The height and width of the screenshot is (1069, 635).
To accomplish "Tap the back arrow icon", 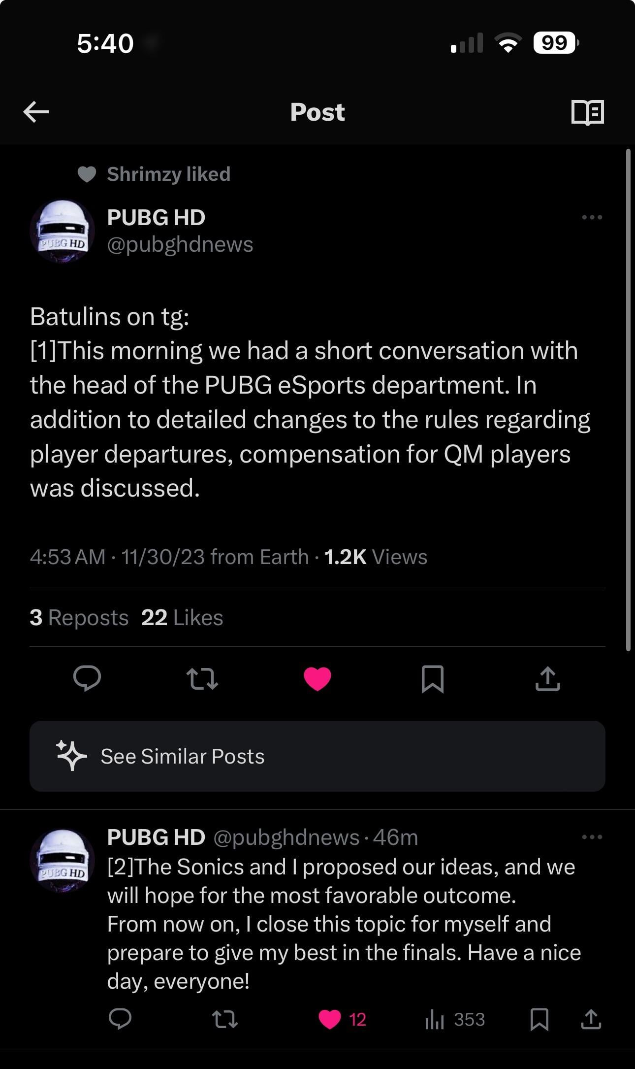I will 36,112.
